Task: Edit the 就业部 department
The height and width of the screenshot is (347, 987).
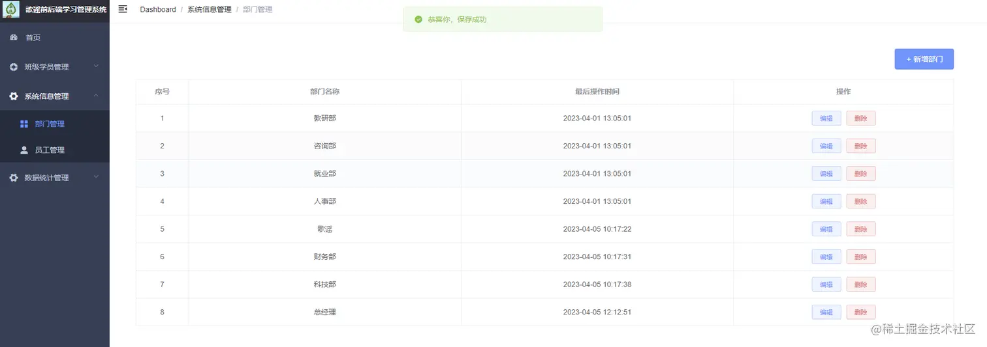Action: tap(826, 174)
